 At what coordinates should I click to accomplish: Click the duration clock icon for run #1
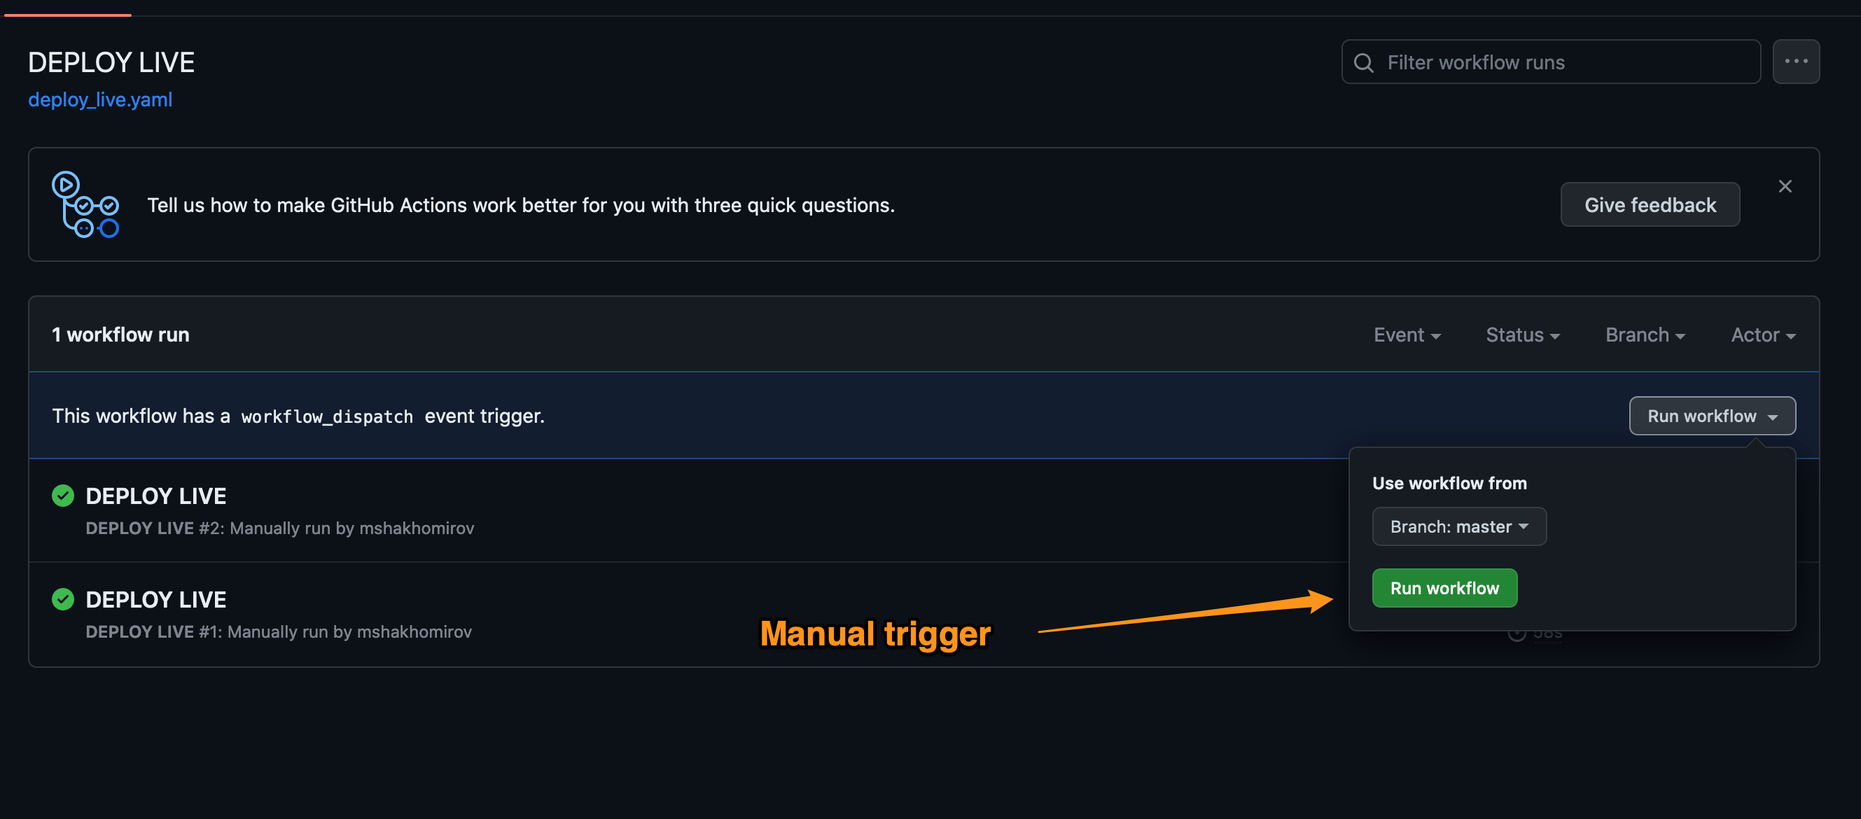[1517, 633]
